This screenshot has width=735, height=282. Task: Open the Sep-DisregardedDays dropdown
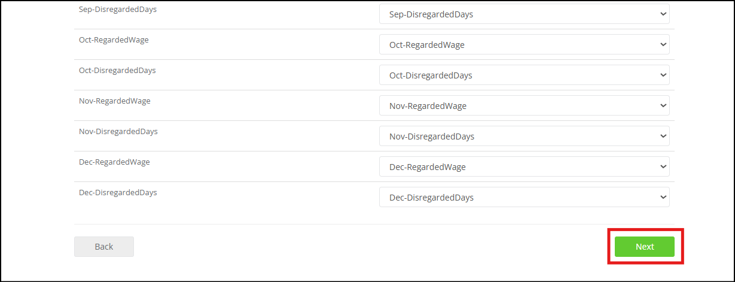pos(524,14)
